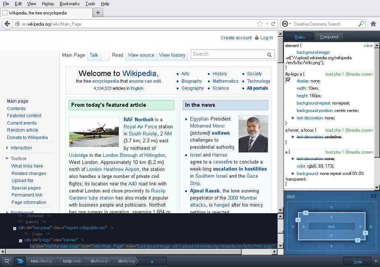Click inside the Wikipedia Search field
The height and width of the screenshot is (267, 380).
click(x=229, y=54)
